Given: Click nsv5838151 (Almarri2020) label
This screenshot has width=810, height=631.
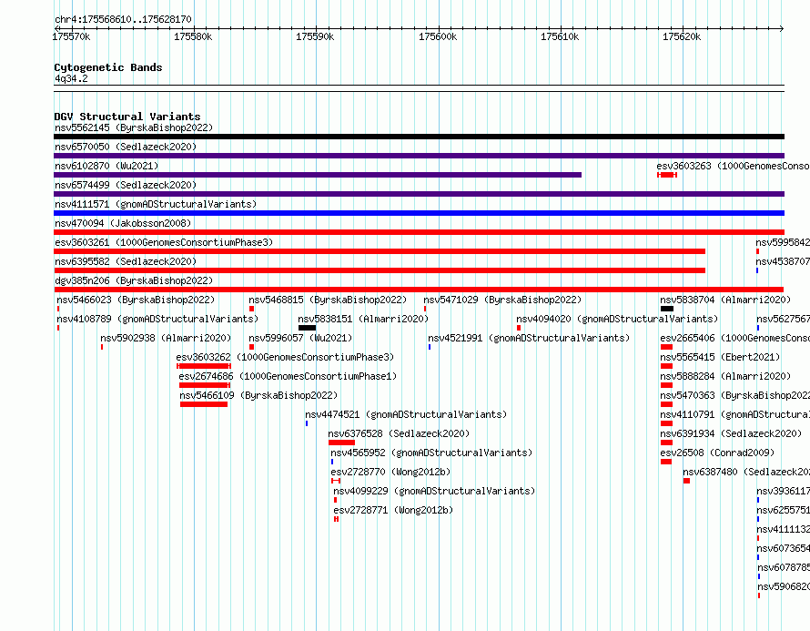Looking at the screenshot, I should (364, 319).
